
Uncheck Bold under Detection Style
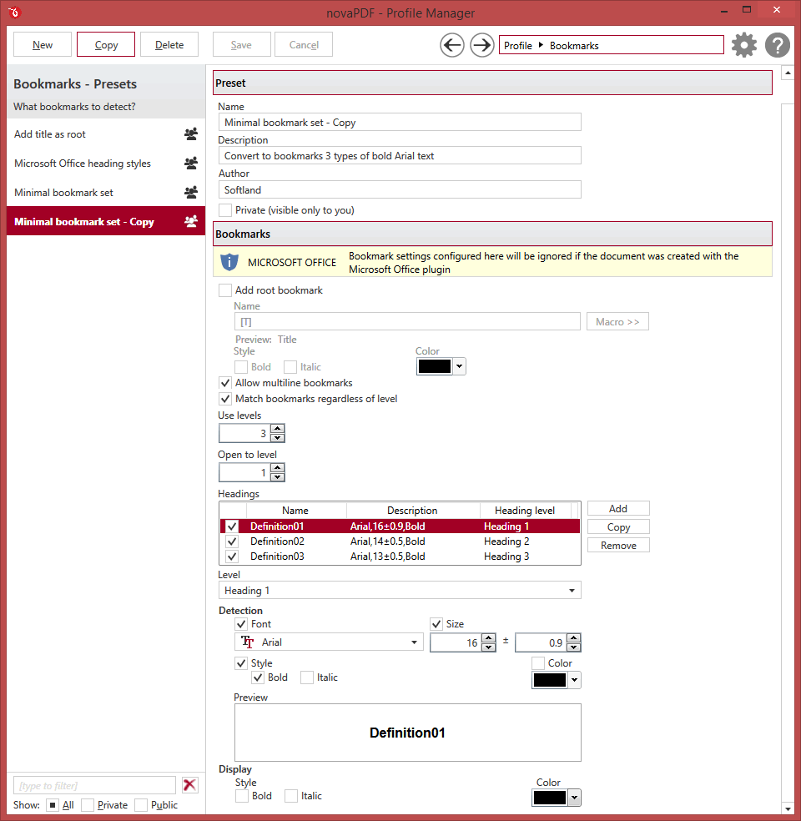(x=258, y=677)
